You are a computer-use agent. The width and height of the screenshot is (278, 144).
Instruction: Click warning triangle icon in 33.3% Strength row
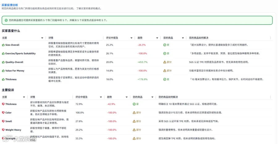coord(134,138)
